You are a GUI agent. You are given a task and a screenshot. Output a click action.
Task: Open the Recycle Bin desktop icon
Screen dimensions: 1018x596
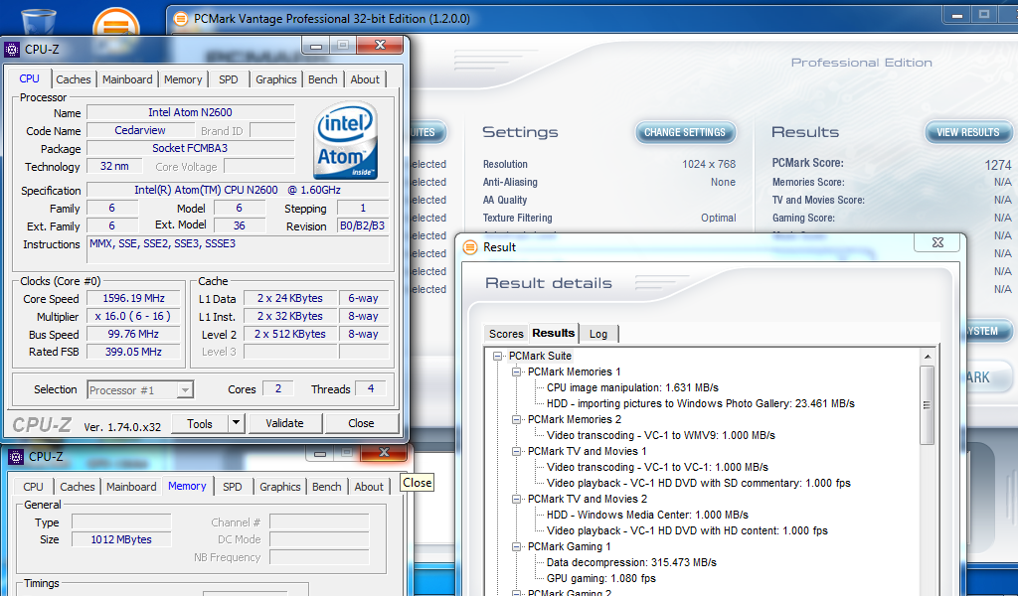tap(39, 22)
